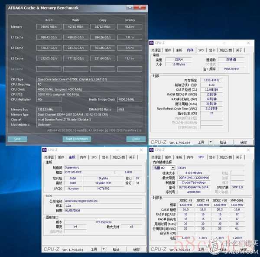
Task: Click the CPU-Z icon in the SPD window title bar
Action: pos(153,150)
